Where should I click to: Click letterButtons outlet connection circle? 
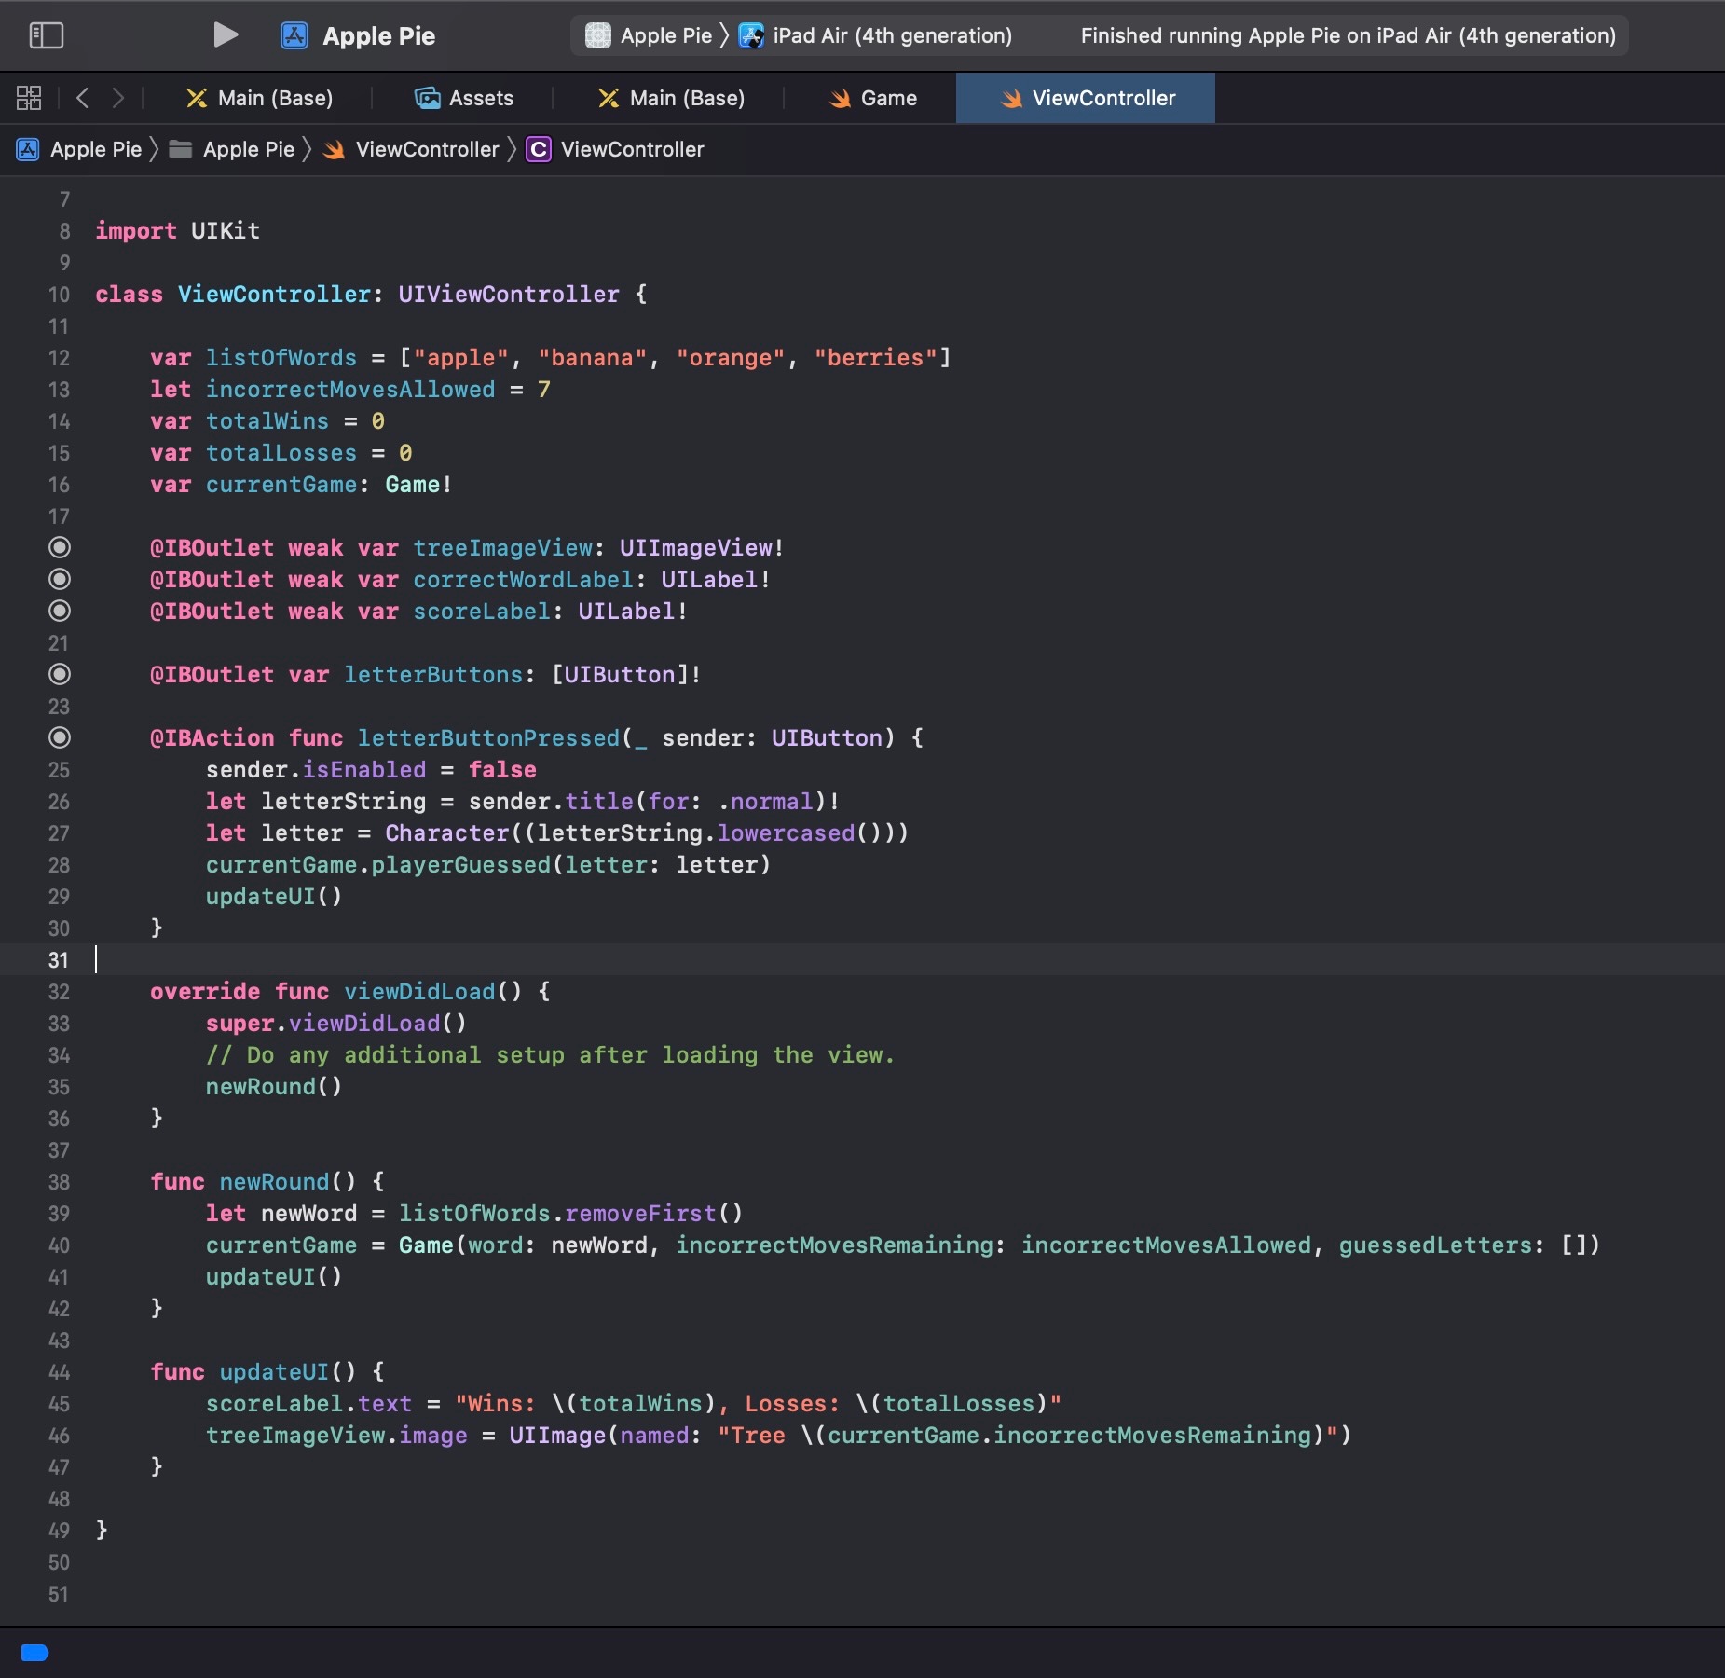click(x=60, y=674)
